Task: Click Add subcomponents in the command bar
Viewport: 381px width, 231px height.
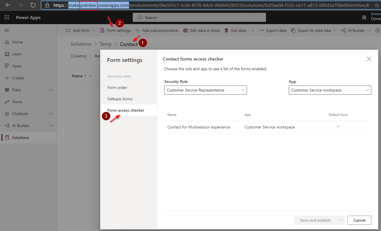Action: pos(157,30)
